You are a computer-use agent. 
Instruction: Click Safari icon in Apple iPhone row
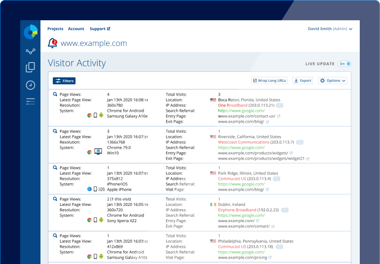(x=89, y=189)
